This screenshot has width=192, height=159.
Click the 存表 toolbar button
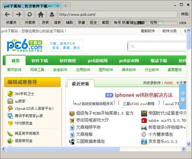pyautogui.click(x=45, y=23)
